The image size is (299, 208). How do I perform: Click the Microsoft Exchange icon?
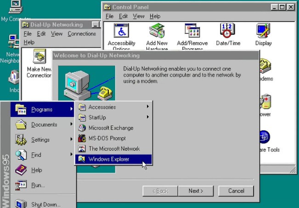(x=82, y=128)
